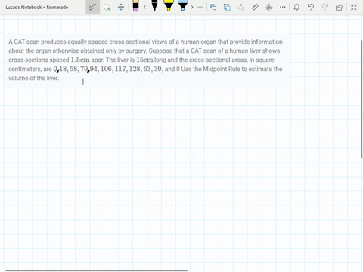Select the blue highlighter

click(183, 6)
